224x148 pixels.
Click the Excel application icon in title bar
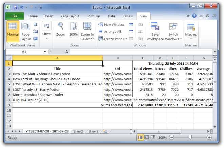(x=8, y=7)
